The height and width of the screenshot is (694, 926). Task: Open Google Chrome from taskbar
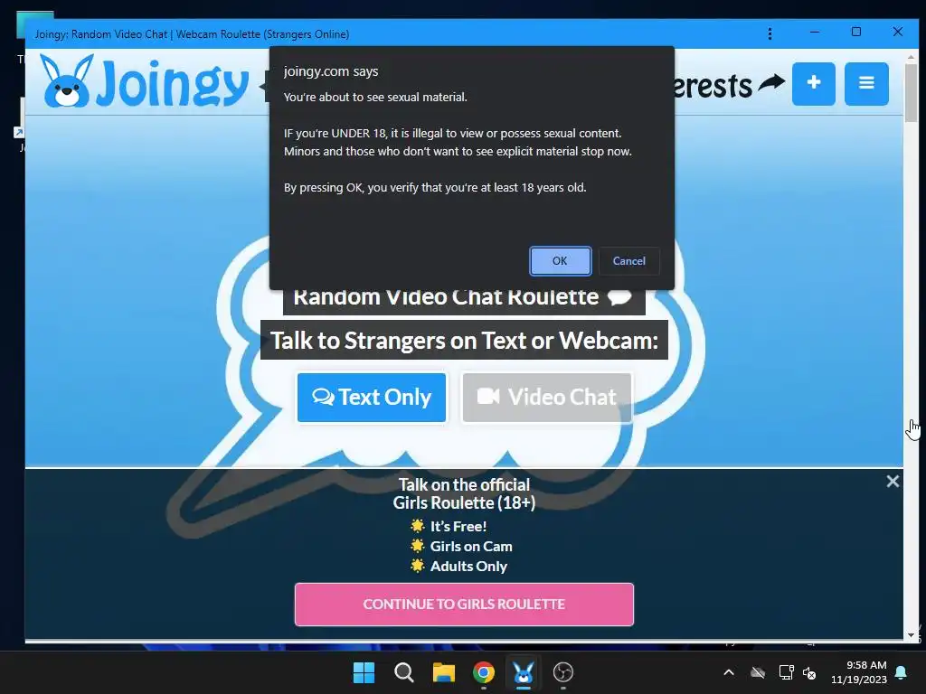[484, 672]
